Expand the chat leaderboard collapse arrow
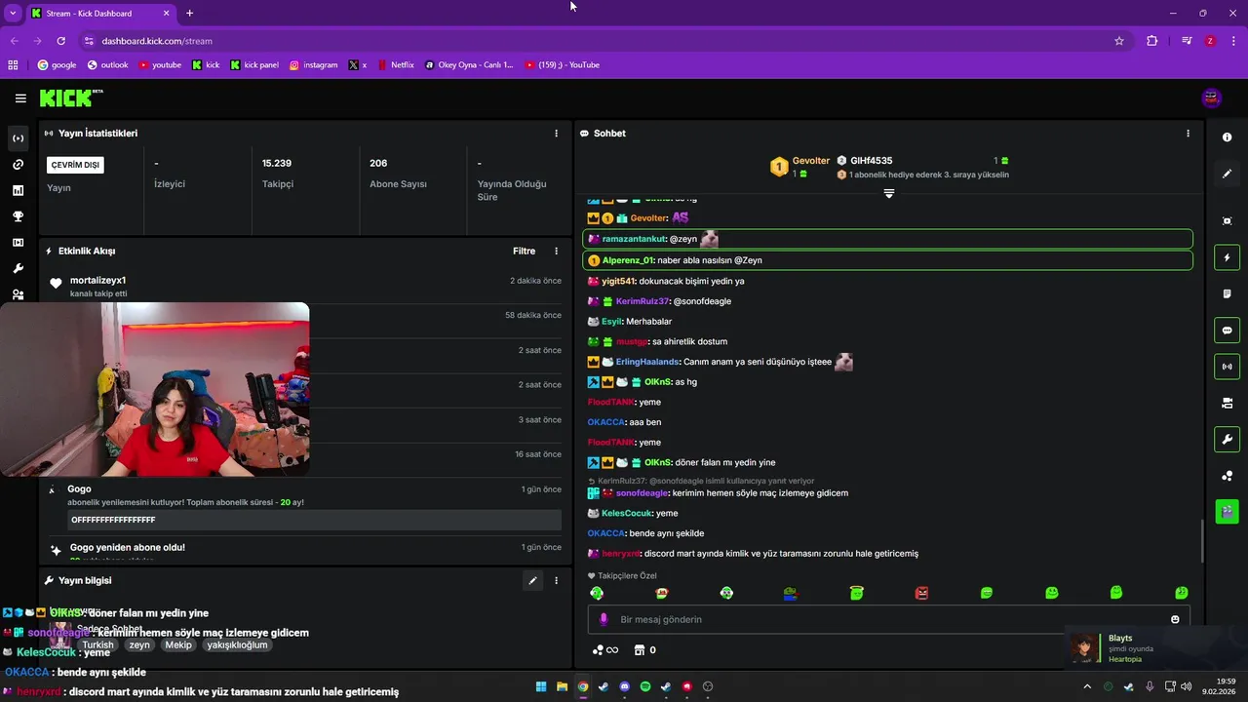The image size is (1248, 702). click(888, 194)
